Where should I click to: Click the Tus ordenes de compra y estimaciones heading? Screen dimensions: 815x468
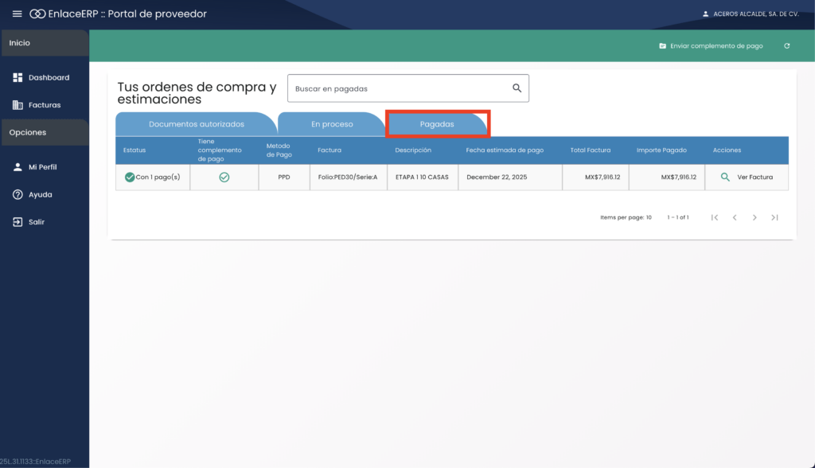pyautogui.click(x=197, y=93)
